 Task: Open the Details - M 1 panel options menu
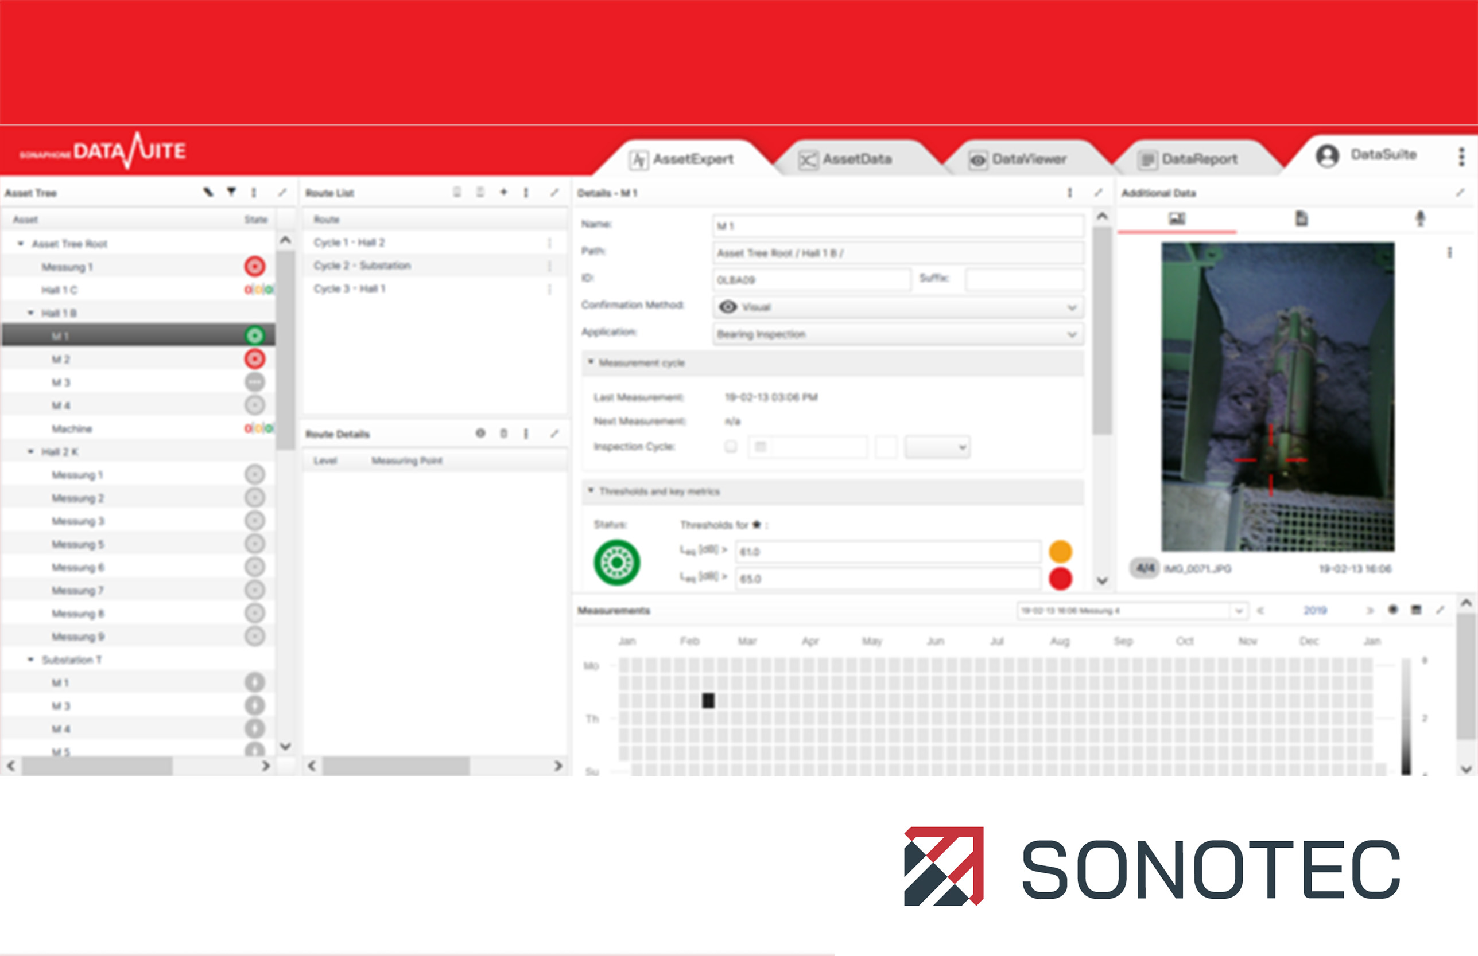(x=1070, y=192)
